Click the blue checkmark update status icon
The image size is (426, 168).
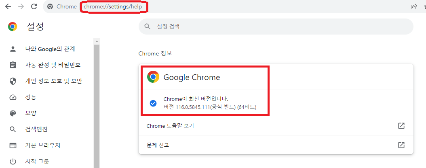[x=153, y=103]
